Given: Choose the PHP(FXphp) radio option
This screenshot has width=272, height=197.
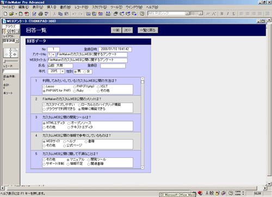Looking at the screenshot, I should click(75, 87).
